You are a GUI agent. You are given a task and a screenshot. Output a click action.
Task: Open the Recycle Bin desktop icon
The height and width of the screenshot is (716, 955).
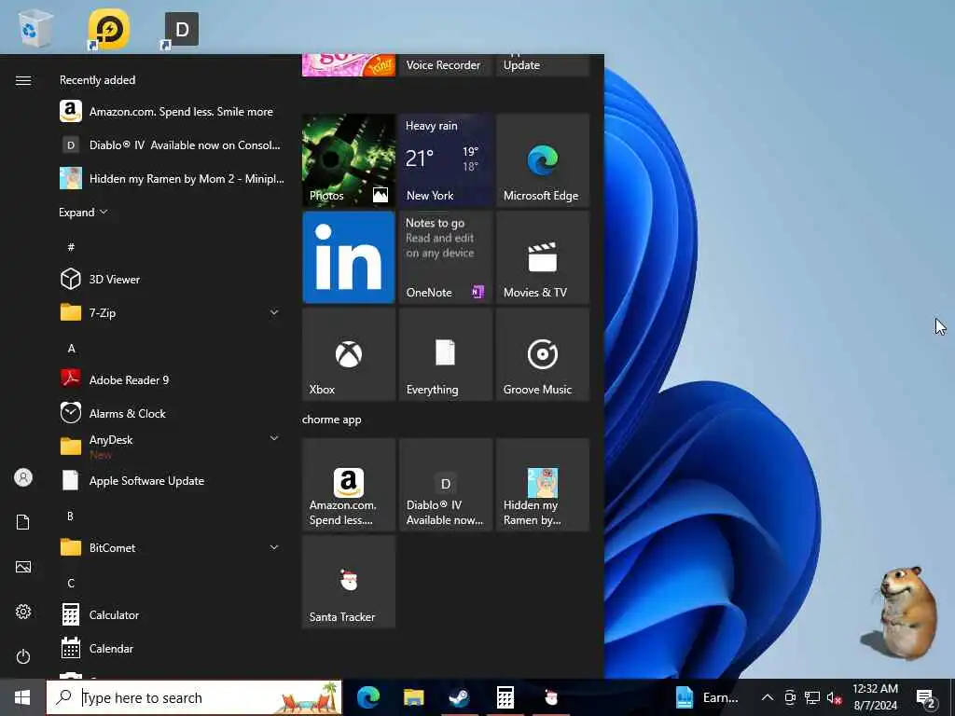[36, 28]
